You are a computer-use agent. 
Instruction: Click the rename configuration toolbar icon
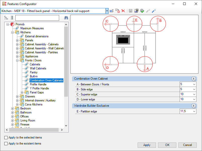click(111, 11)
